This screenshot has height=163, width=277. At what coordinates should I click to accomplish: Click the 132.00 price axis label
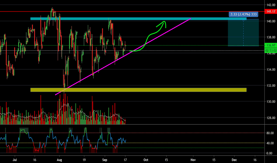(x=271, y=85)
